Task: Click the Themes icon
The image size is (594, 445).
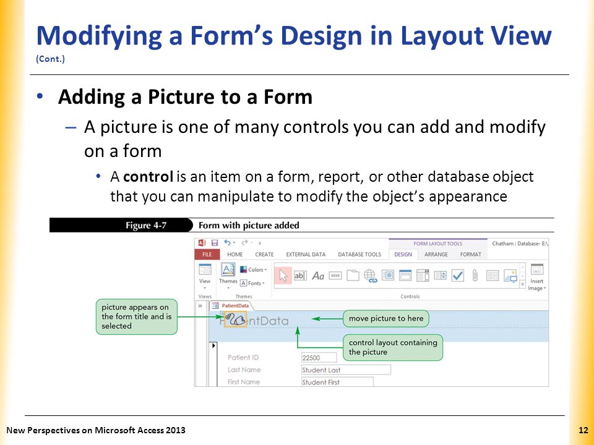Action: (x=228, y=269)
